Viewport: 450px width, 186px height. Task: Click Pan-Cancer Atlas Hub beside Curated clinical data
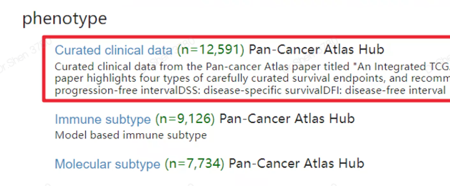coord(316,49)
